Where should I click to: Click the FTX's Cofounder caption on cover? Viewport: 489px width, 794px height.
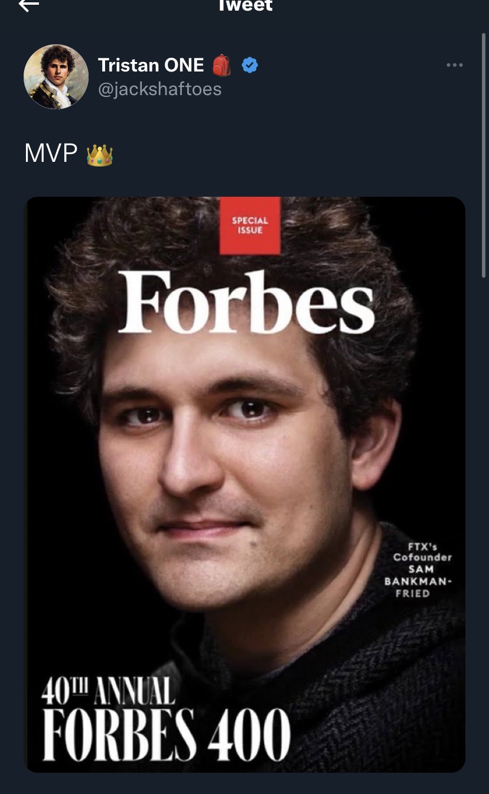(422, 552)
